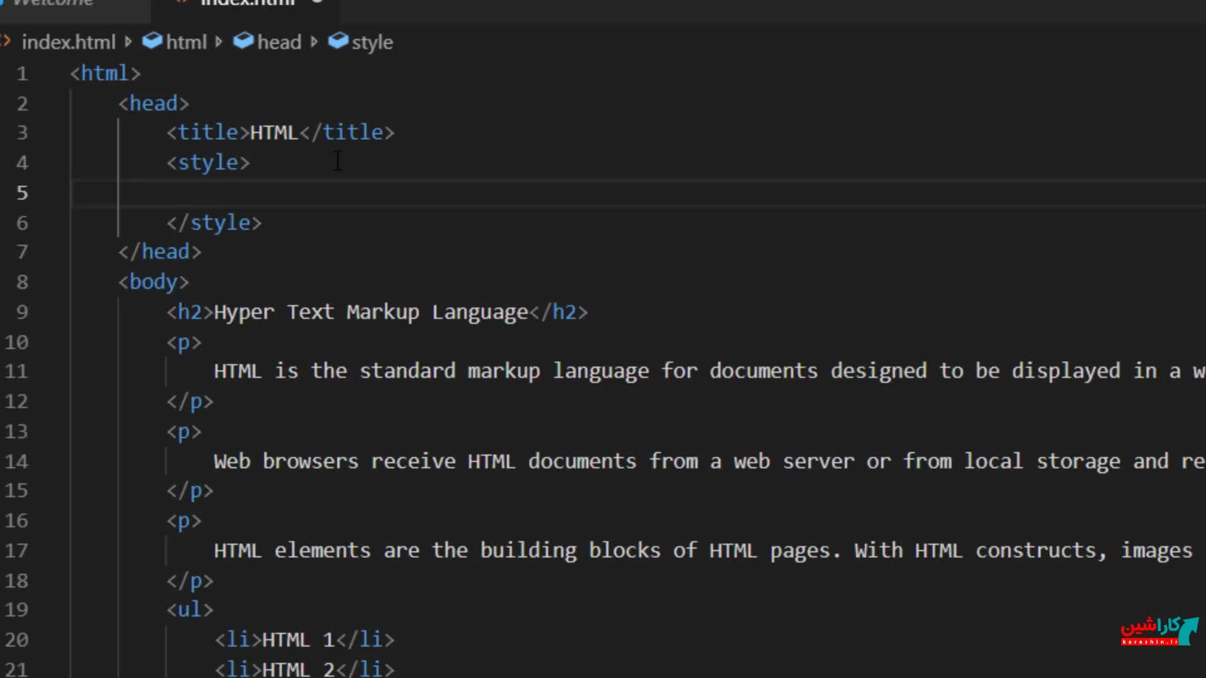The height and width of the screenshot is (678, 1206).
Task: Click the opening <p> tag on line 10
Action: tap(184, 343)
